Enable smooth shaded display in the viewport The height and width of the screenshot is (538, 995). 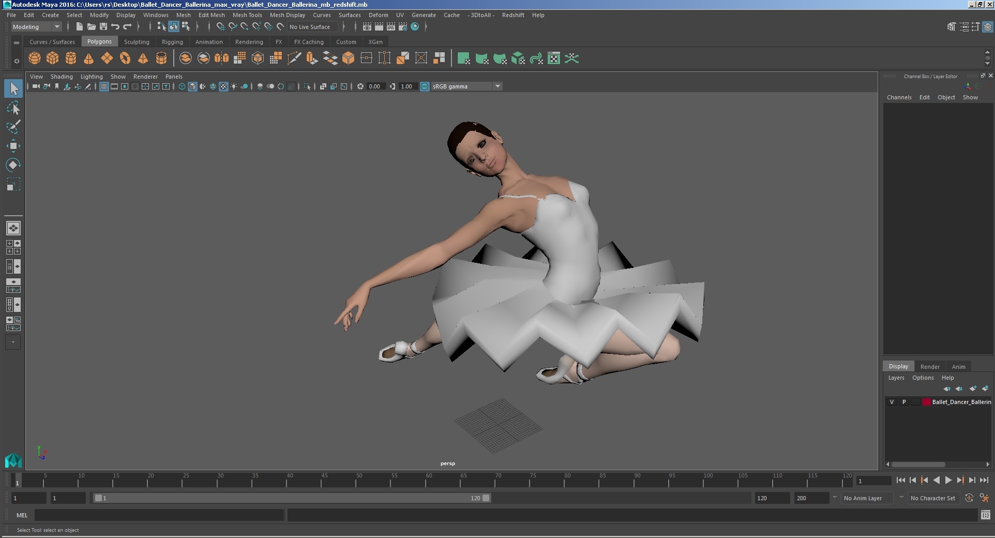click(x=192, y=86)
